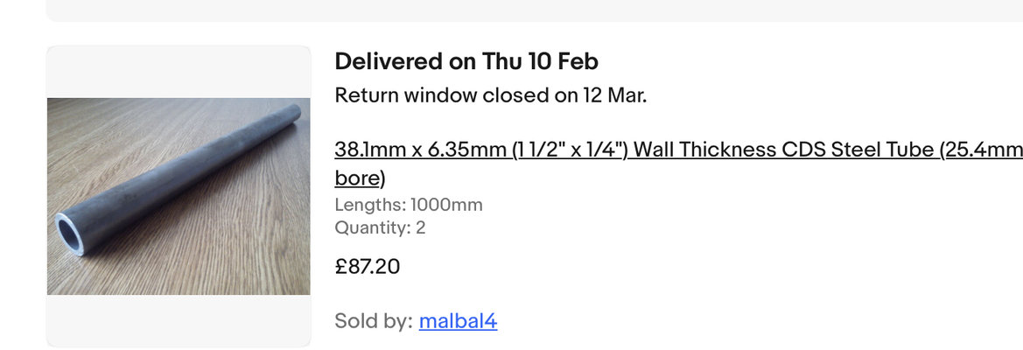Click the steel tube product thumbnail
This screenshot has width=1023, height=350.
[x=179, y=196]
